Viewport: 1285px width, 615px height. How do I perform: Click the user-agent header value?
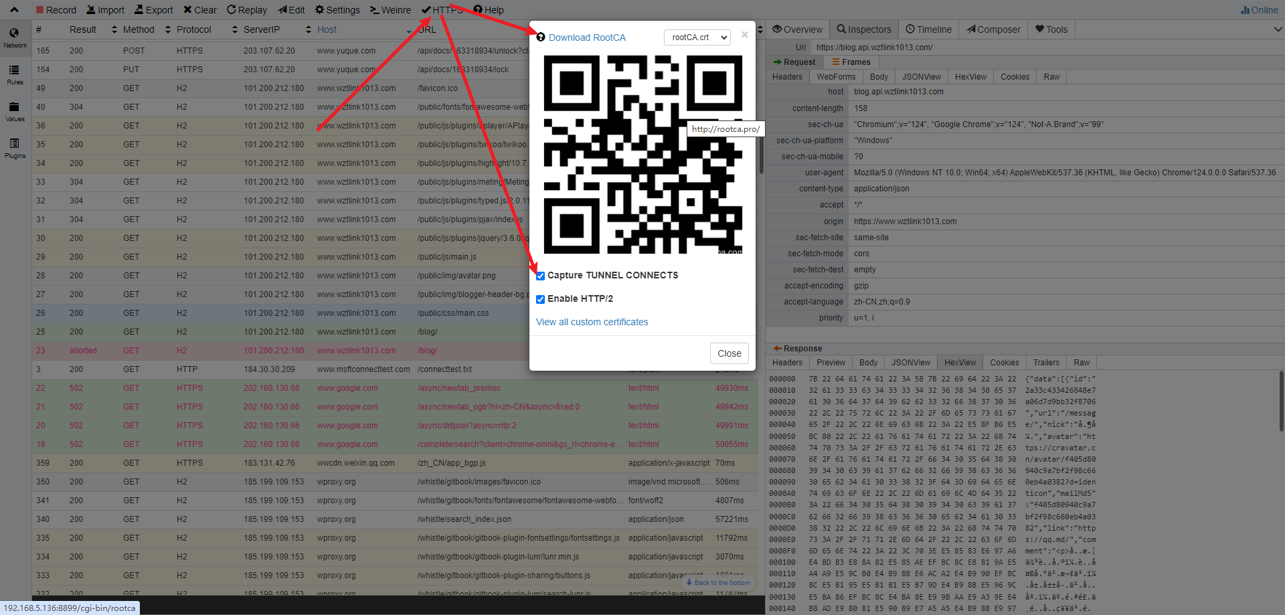[x=1064, y=173]
